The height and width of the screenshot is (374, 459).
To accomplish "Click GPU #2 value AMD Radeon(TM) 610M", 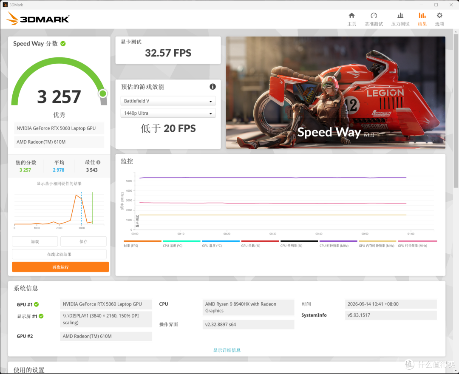I will pyautogui.click(x=106, y=336).
